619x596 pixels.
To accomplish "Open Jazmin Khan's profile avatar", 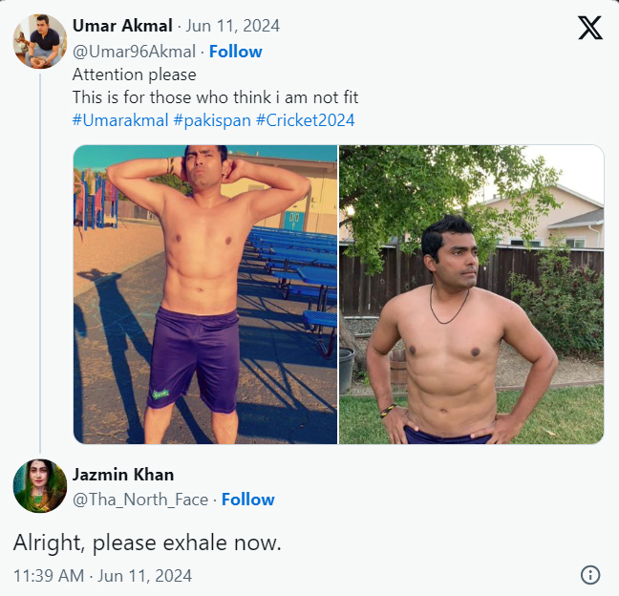I will tap(39, 485).
